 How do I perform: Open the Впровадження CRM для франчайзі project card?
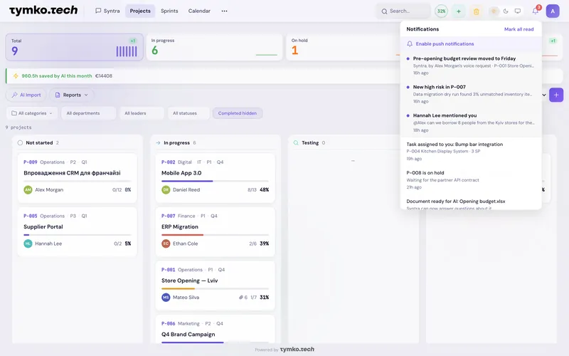(78, 177)
